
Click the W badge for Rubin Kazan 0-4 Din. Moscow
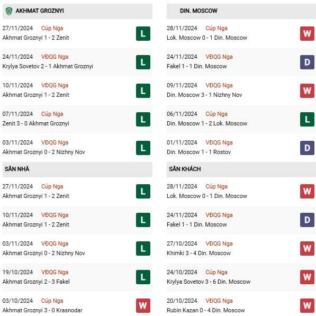pyautogui.click(x=307, y=305)
